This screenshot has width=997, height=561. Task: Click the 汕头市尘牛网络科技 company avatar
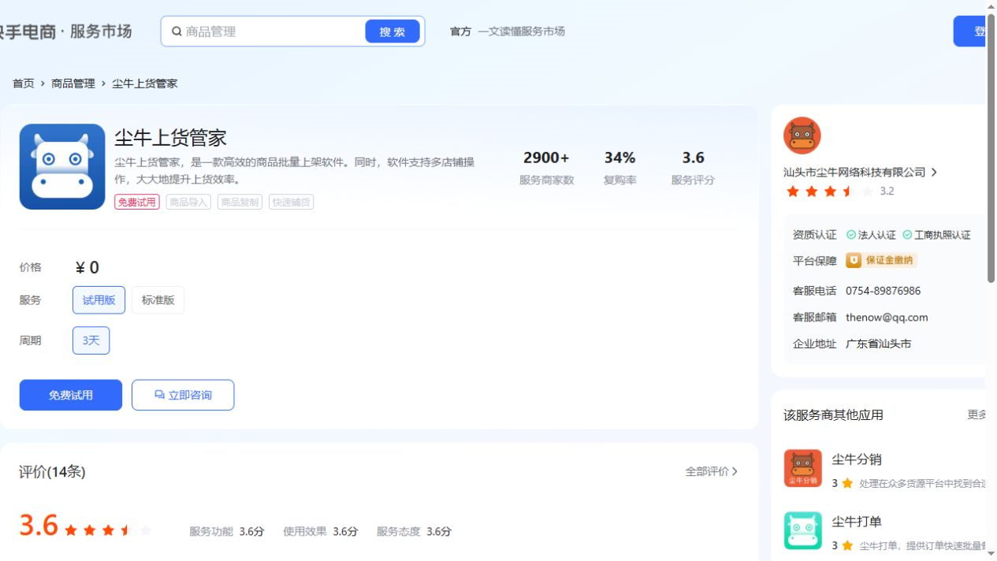point(802,136)
